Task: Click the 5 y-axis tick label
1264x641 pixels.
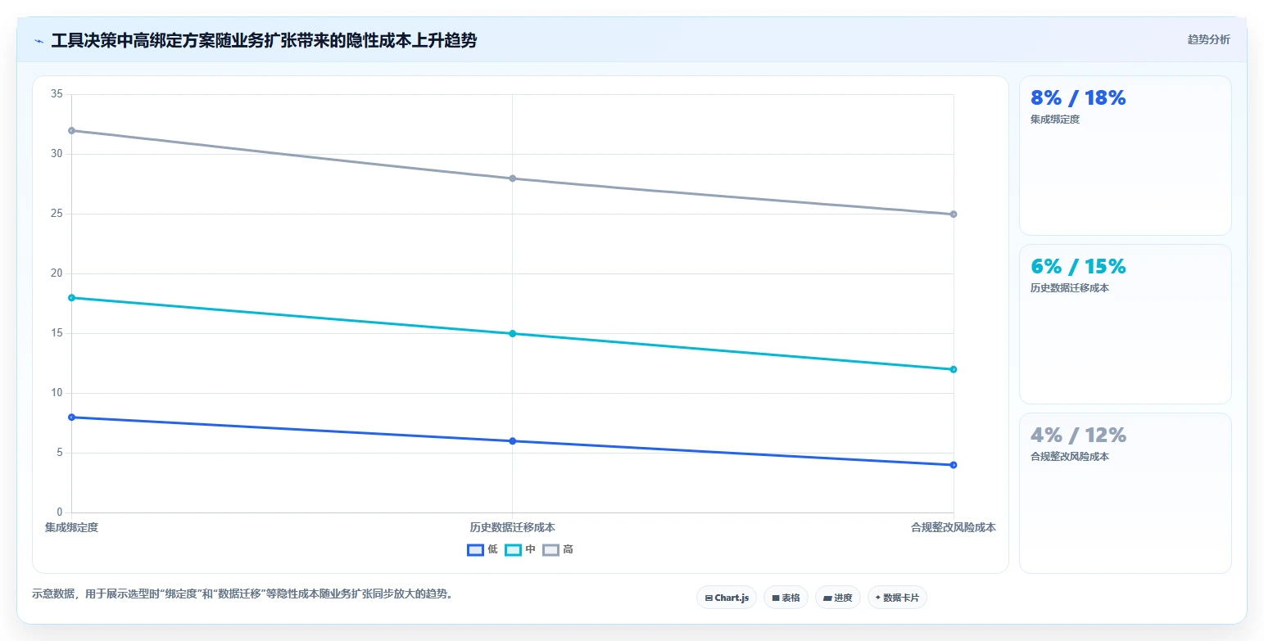Action: [60, 453]
